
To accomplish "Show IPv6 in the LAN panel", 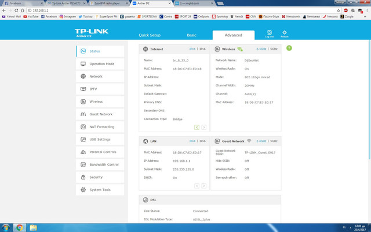I will coord(202,141).
